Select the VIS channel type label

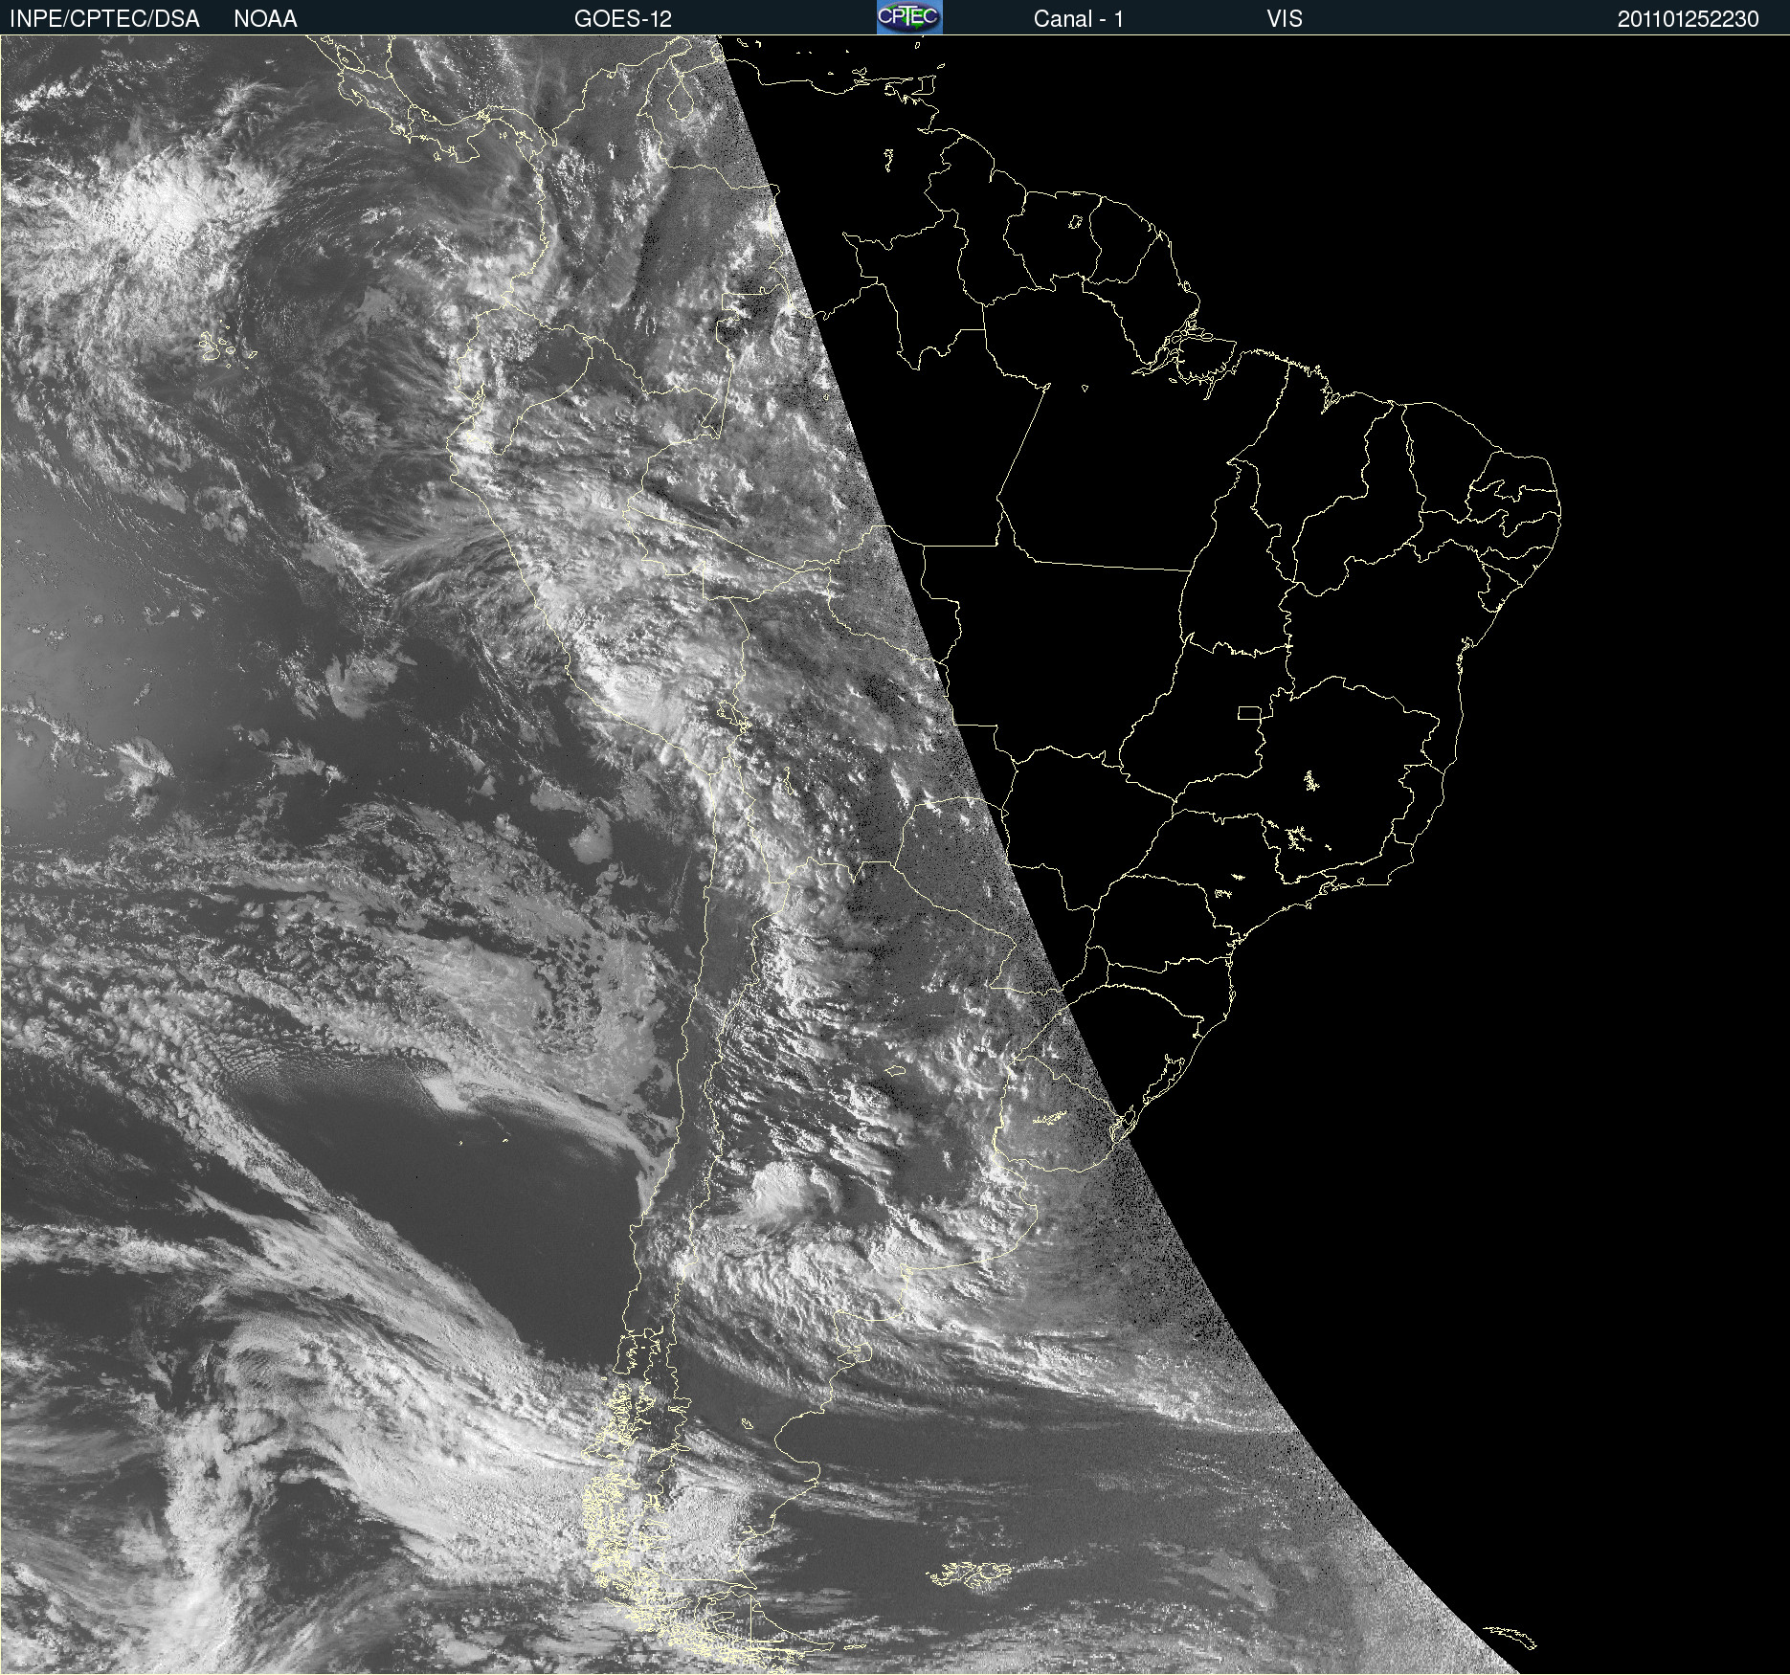[1285, 19]
